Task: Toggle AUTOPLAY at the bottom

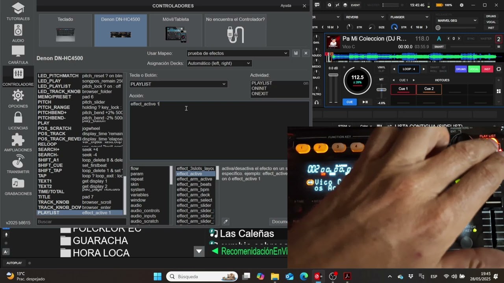Action: click(14, 263)
